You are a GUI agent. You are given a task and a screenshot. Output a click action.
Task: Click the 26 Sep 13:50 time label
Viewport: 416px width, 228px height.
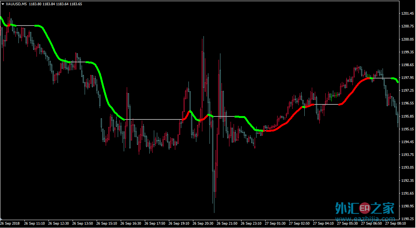[82, 223]
